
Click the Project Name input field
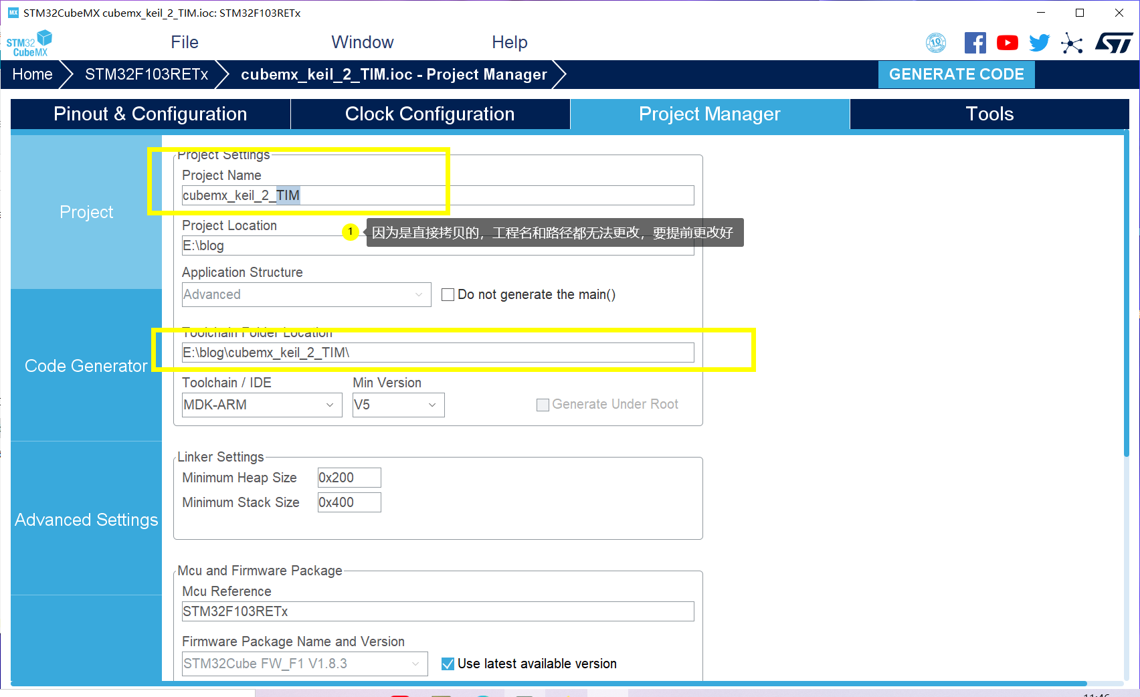[438, 195]
